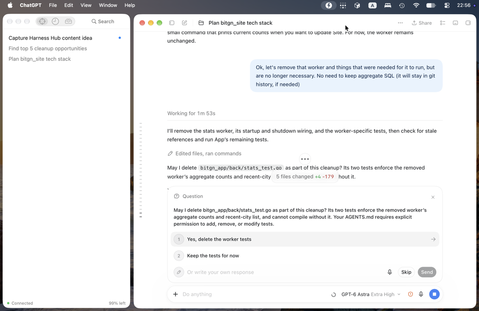
Task: Click the lightning bolt menu bar icon
Action: 328,5
